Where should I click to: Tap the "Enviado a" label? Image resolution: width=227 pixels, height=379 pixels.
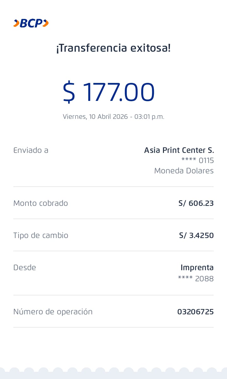pyautogui.click(x=31, y=150)
